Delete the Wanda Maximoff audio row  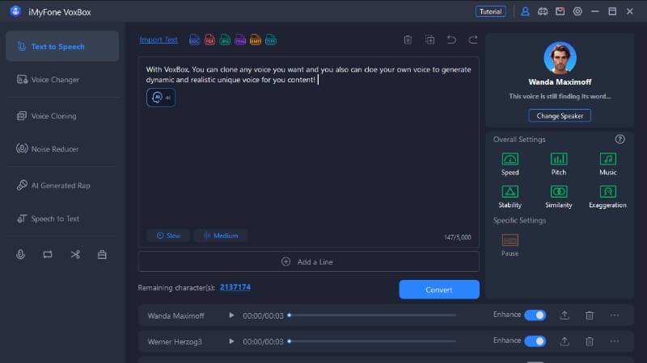pyautogui.click(x=590, y=315)
